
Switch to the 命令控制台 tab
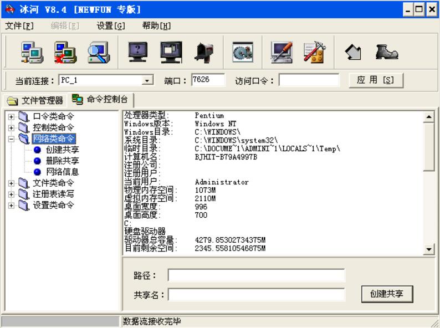pyautogui.click(x=100, y=99)
